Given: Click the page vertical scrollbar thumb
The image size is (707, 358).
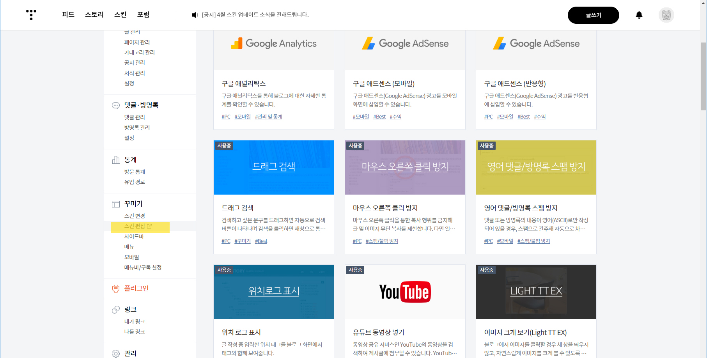Looking at the screenshot, I should (x=703, y=76).
